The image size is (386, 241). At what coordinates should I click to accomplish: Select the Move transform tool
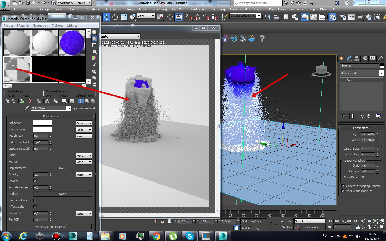pos(107,17)
